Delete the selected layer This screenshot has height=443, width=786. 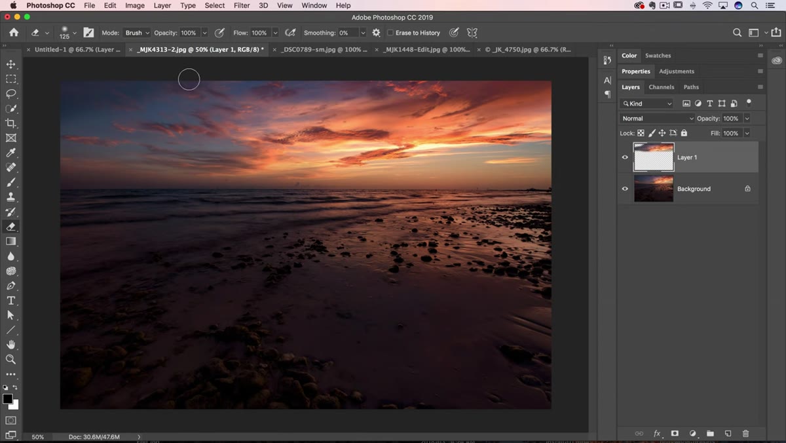[745, 434]
